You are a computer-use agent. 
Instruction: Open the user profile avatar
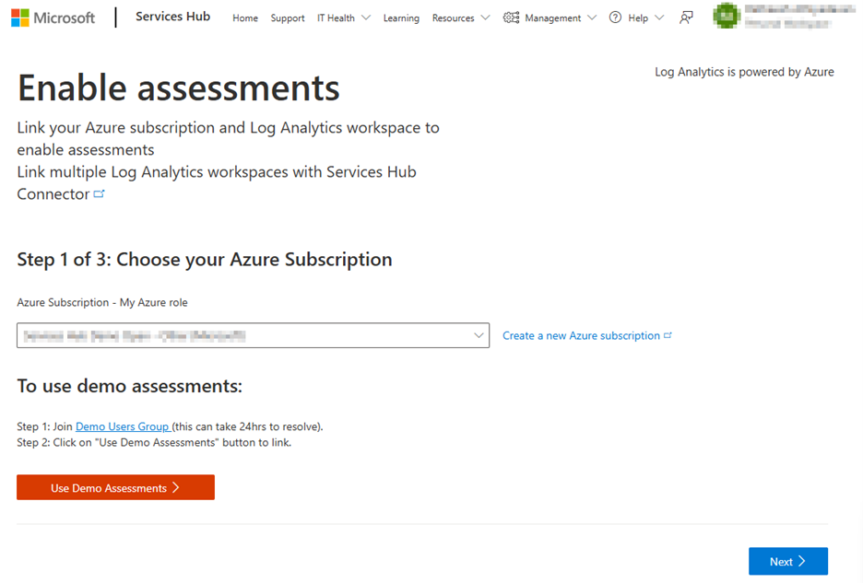[727, 16]
